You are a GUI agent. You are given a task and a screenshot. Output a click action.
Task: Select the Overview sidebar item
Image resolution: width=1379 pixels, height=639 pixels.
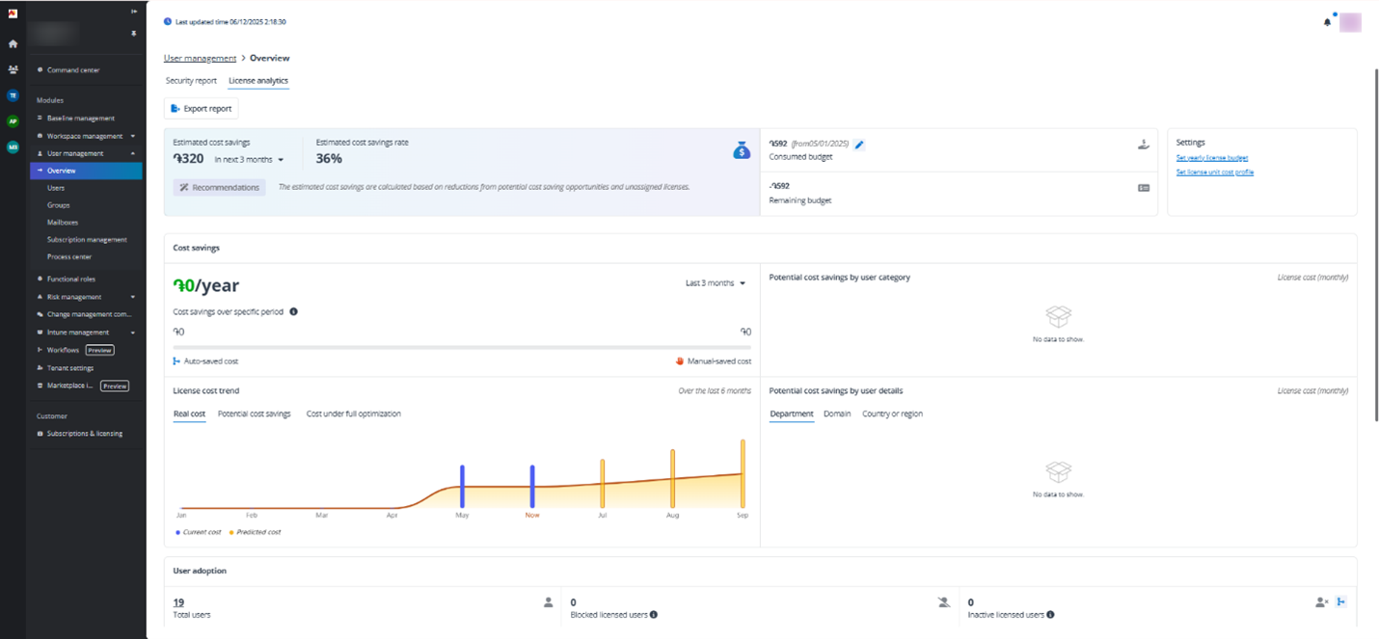coord(86,171)
